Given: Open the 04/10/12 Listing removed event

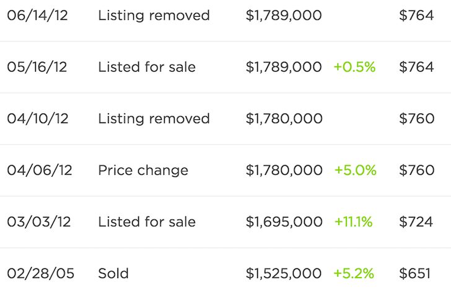Looking at the screenshot, I should click(x=154, y=119).
